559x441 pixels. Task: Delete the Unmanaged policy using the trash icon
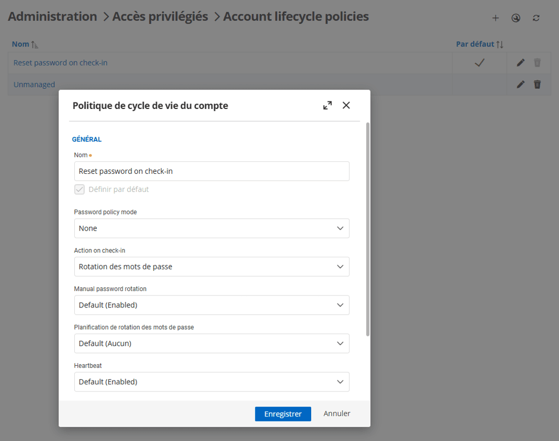pos(537,84)
